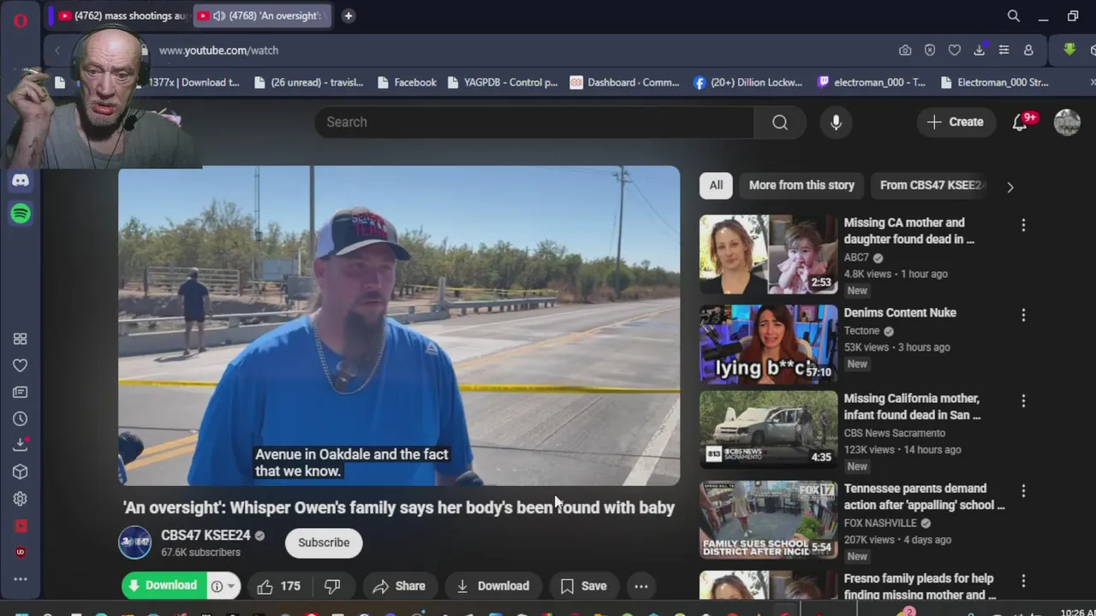Open options for Fresno family video

click(1023, 580)
